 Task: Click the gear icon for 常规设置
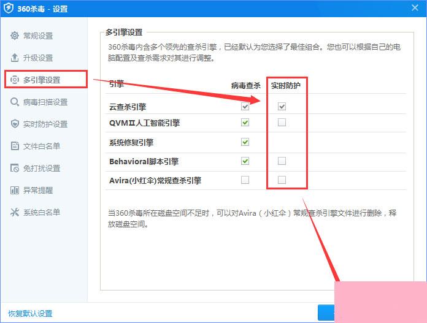(15, 36)
